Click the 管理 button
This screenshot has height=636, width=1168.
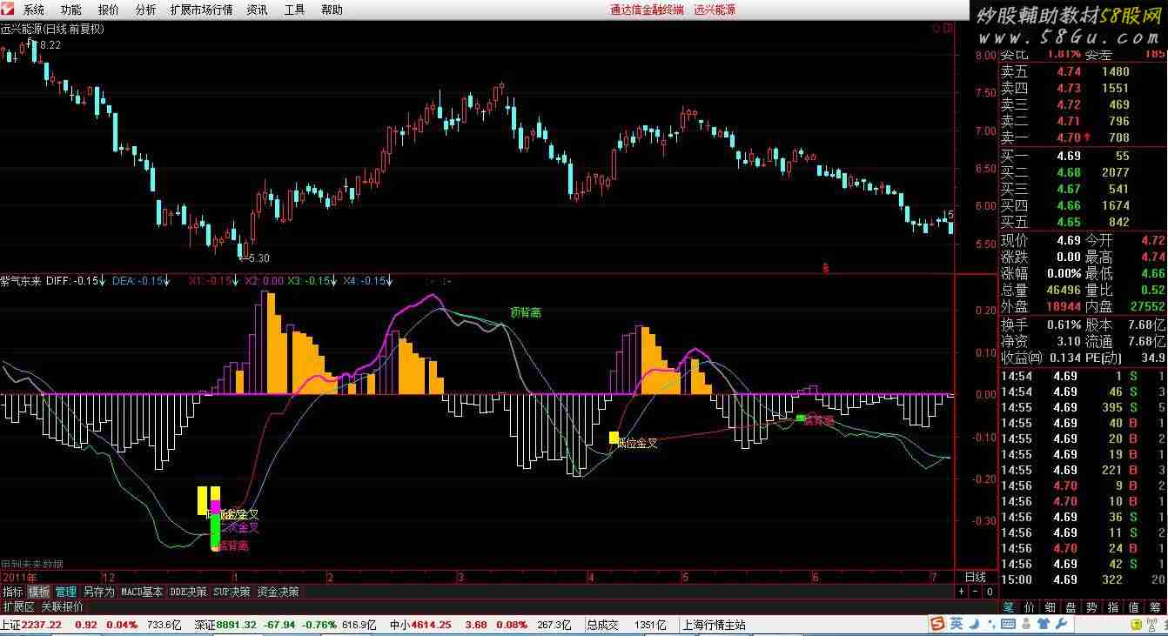click(65, 592)
